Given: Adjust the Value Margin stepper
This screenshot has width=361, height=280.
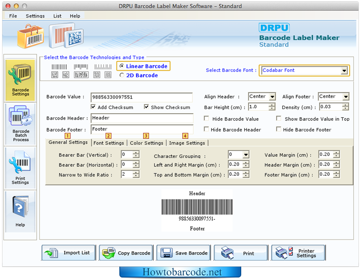Looking at the screenshot, I should [336, 154].
